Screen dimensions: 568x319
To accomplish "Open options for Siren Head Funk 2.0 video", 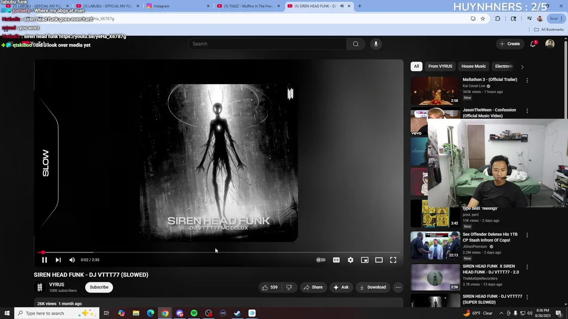I will pos(527,267).
